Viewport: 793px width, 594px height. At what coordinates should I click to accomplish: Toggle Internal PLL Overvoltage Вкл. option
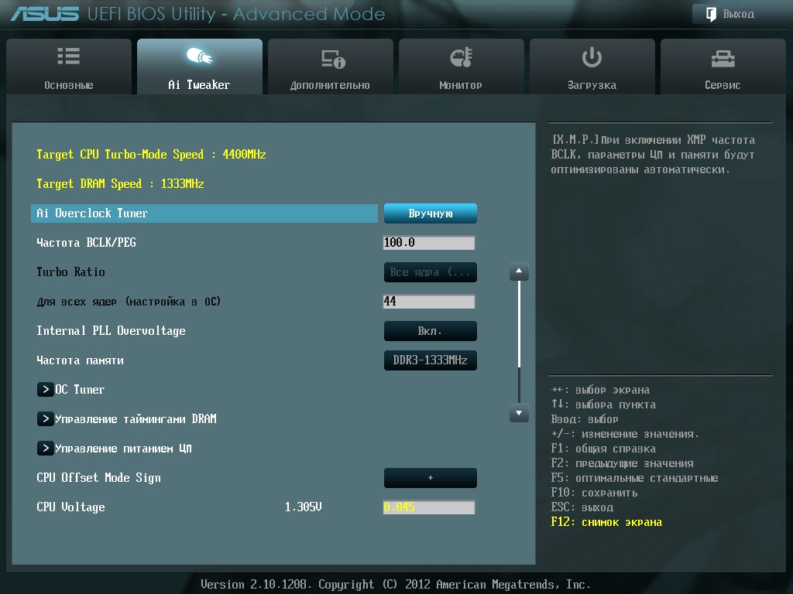click(x=431, y=331)
